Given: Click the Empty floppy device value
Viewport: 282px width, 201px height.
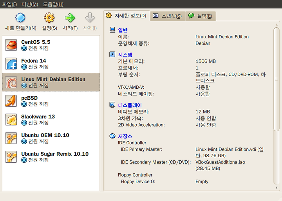Looking at the screenshot, I should point(202,182).
